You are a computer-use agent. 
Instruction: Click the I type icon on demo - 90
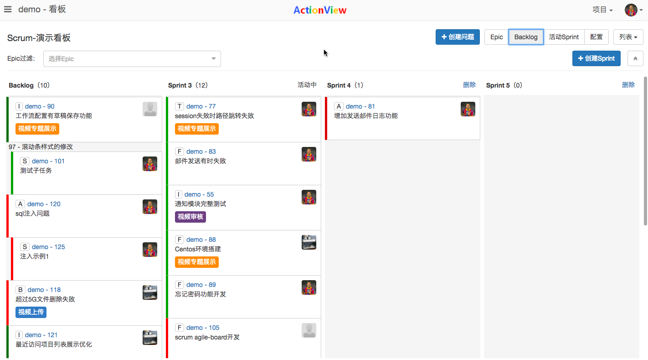click(x=19, y=106)
